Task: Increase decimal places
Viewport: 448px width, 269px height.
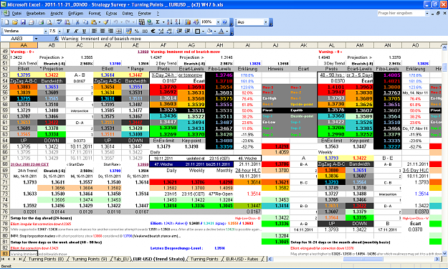Action: pos(161,31)
